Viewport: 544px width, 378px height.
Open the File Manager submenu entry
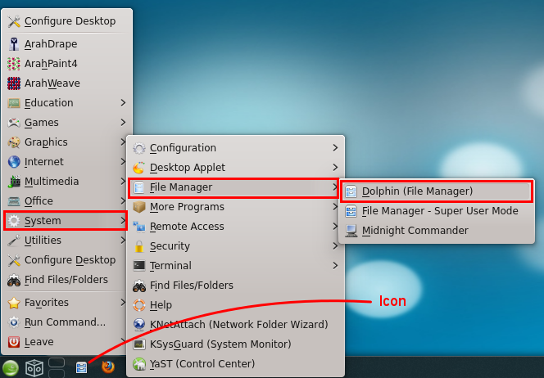point(233,187)
